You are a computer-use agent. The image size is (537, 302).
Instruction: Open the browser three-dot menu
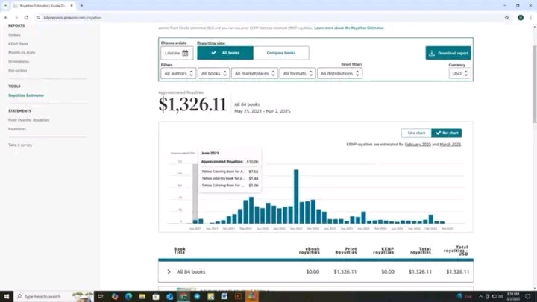click(531, 17)
